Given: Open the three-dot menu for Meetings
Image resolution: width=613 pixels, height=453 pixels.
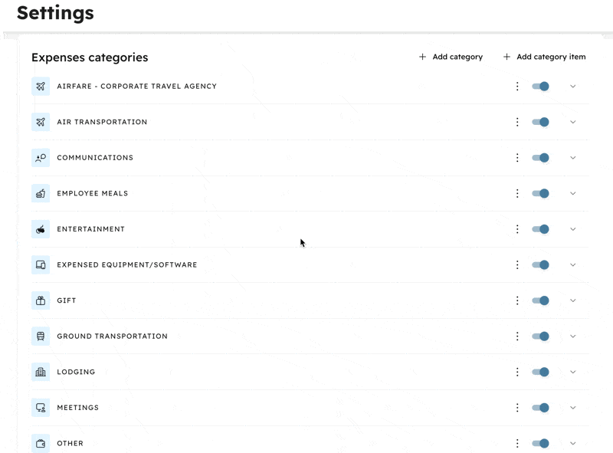Looking at the screenshot, I should (x=517, y=408).
